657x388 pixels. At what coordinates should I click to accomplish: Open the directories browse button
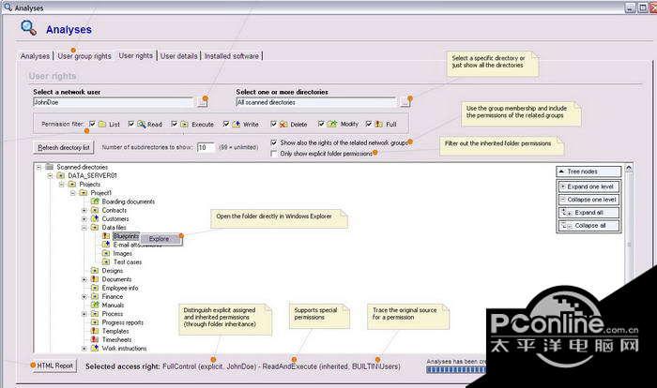[x=405, y=102]
